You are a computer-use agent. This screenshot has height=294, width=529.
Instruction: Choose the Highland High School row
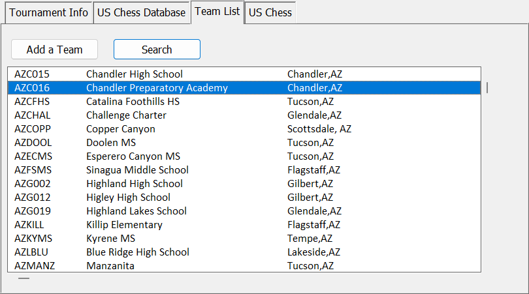coord(135,184)
